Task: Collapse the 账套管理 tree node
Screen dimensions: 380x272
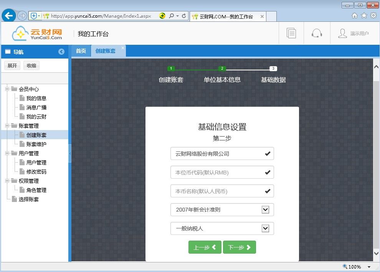Action: (x=7, y=126)
